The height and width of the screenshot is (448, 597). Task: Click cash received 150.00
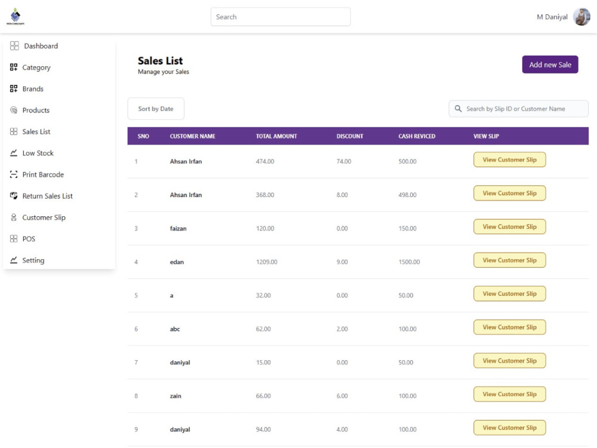coord(407,229)
